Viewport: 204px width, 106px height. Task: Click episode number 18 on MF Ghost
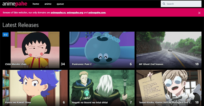(x=197, y=64)
